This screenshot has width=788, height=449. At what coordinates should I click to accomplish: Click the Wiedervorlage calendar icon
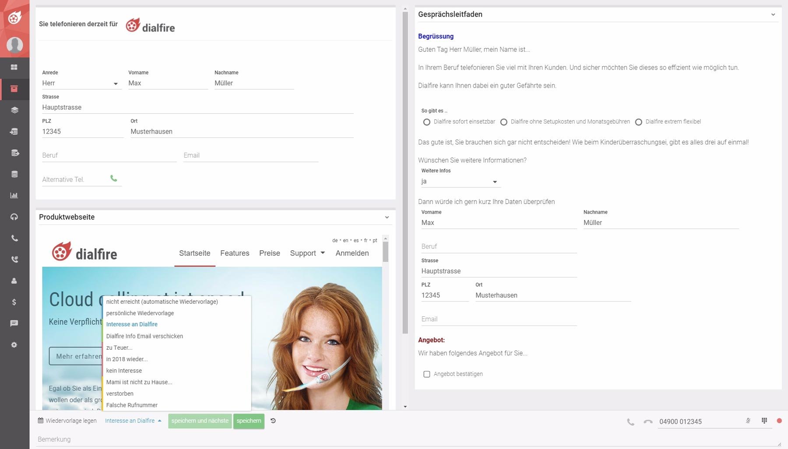pyautogui.click(x=41, y=421)
